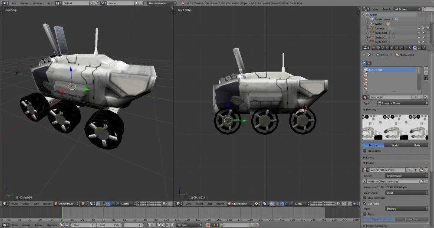Open the Render Layers properties tab
Viewport: 434px width, 228px height.
tap(378, 48)
